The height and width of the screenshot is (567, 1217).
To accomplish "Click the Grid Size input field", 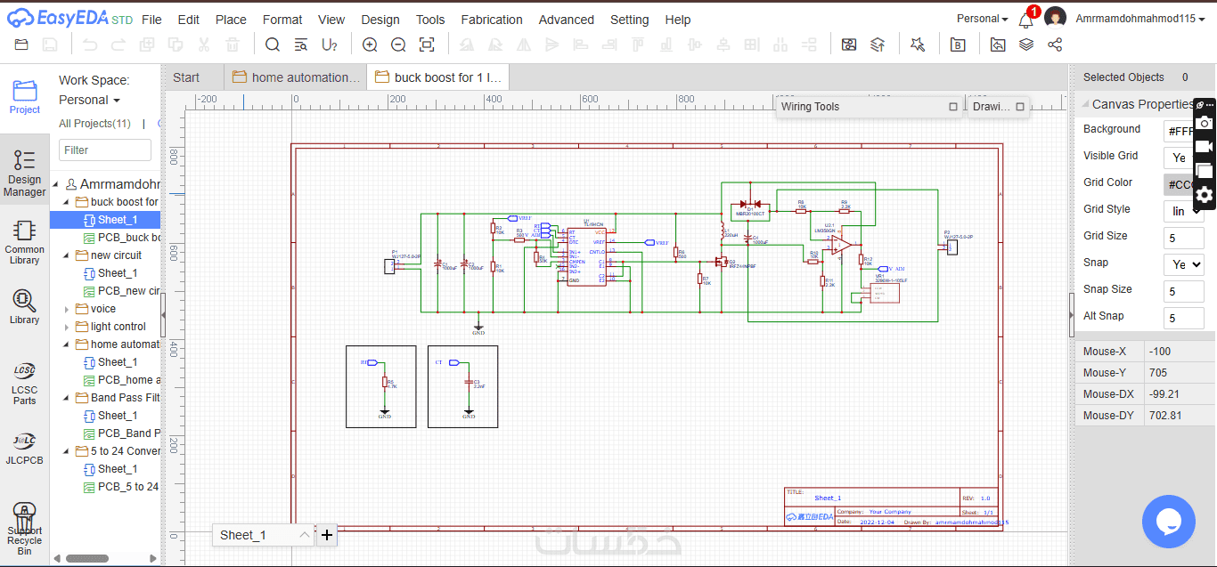I will [x=1184, y=238].
